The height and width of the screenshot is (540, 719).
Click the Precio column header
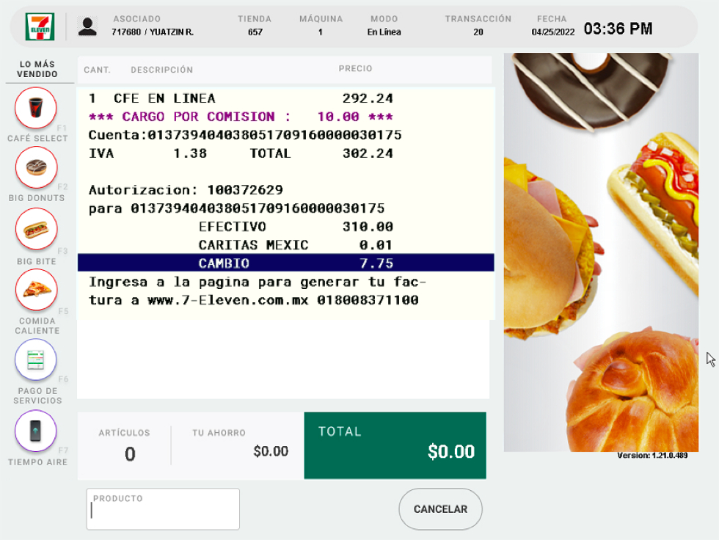[x=355, y=69]
